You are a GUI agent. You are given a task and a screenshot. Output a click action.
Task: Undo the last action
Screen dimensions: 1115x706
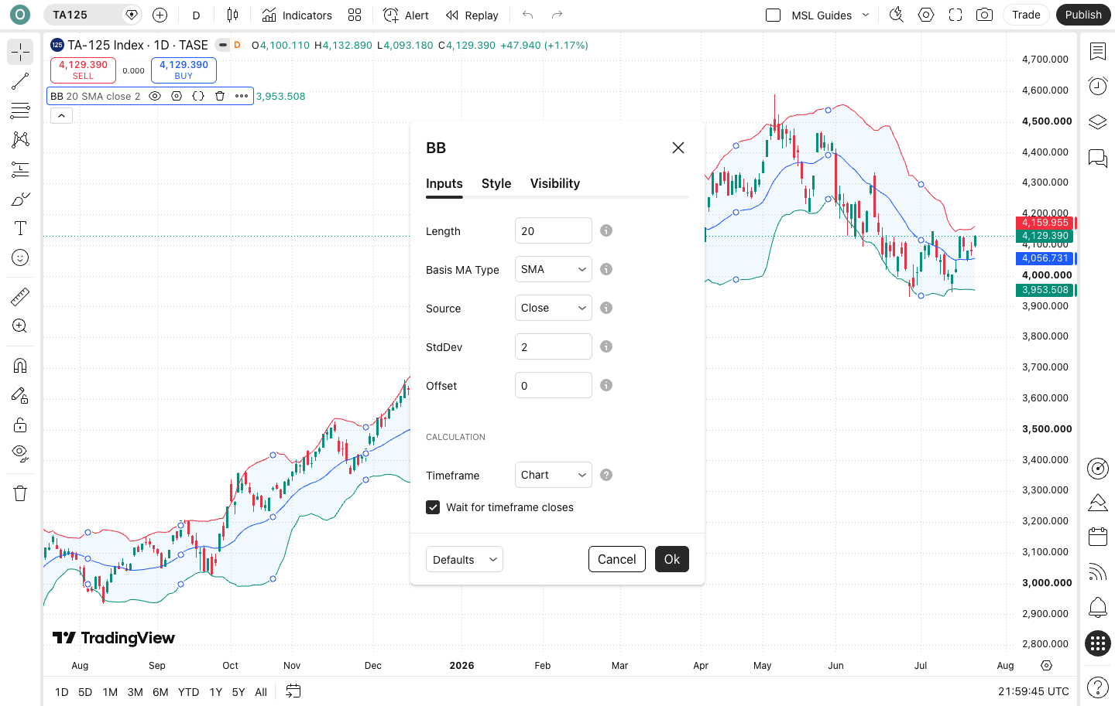click(528, 15)
